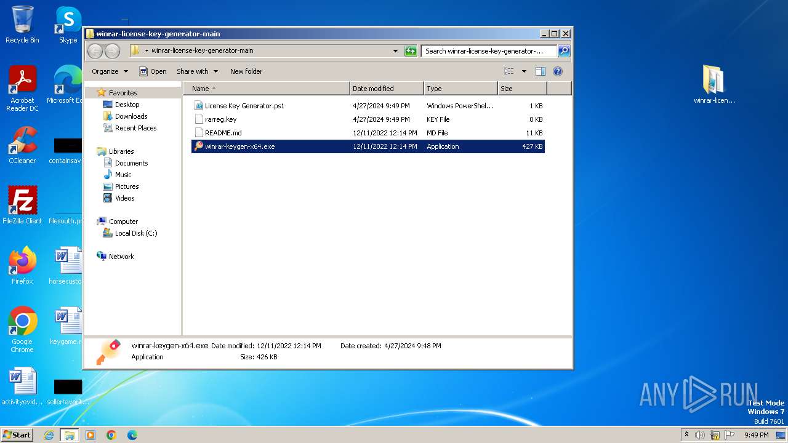Open the activityevid Word document icon
This screenshot has height=443, width=788.
22,386
